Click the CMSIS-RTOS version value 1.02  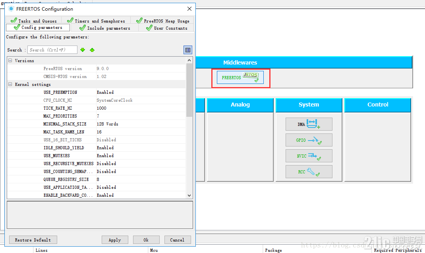coord(102,76)
